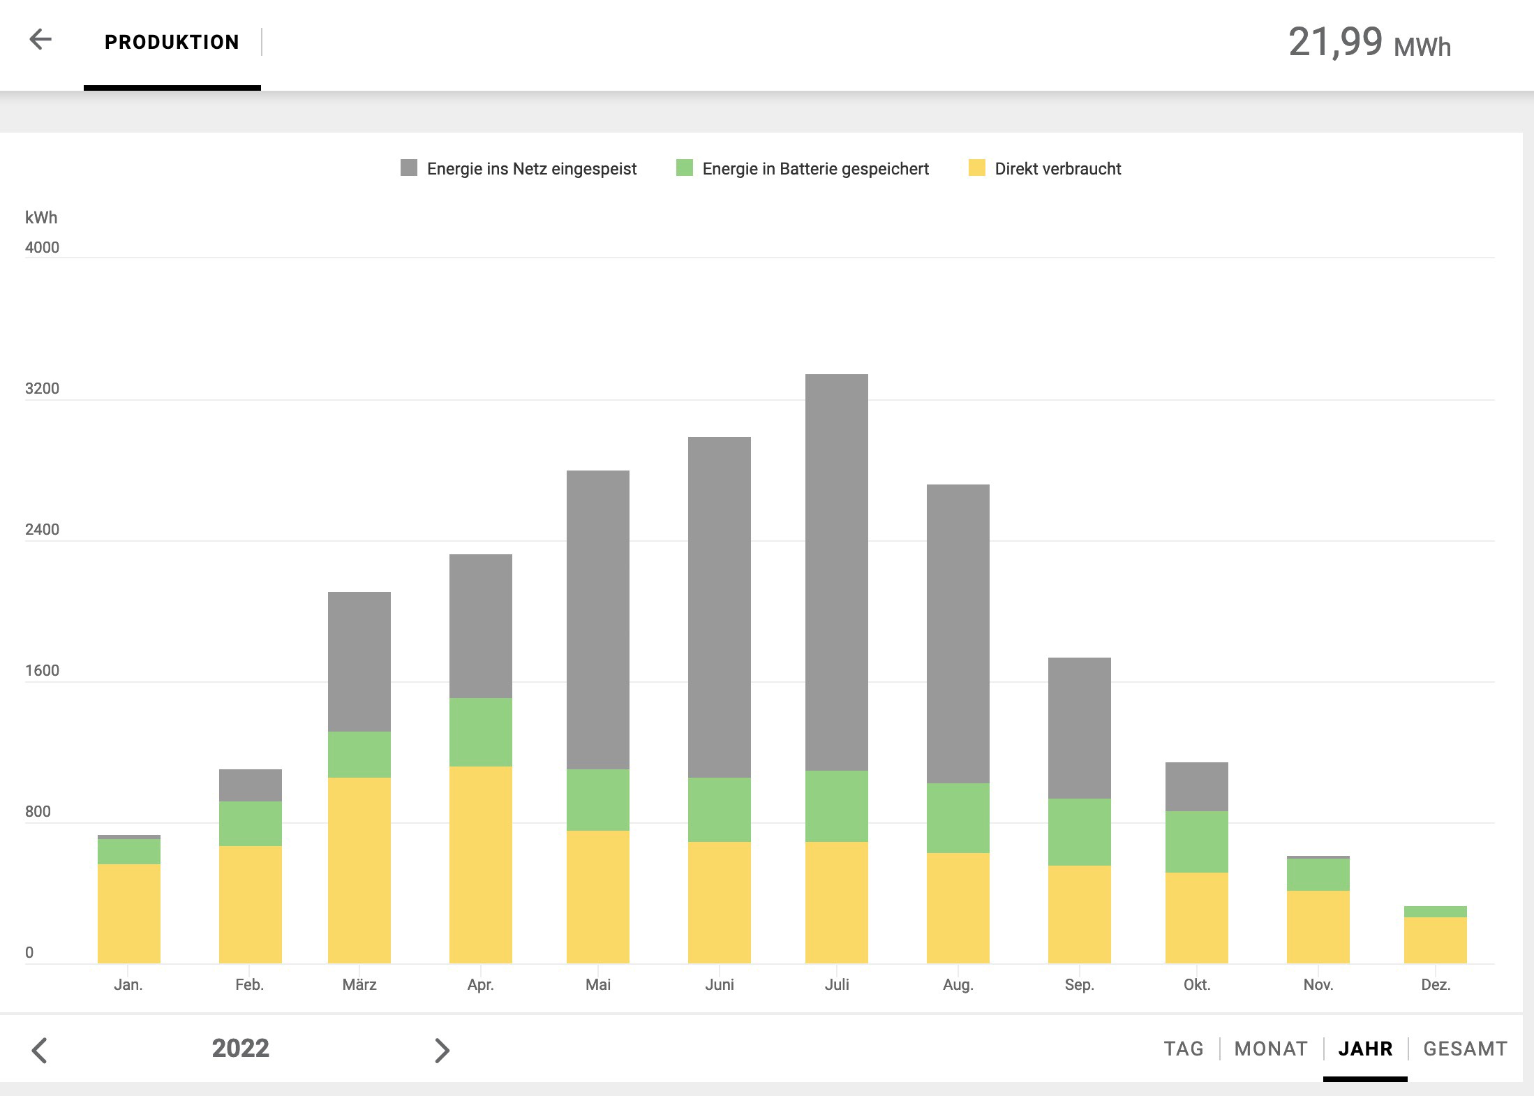Select the Okt. grey grid-feed bar segment
1534x1096 pixels.
coord(1197,787)
